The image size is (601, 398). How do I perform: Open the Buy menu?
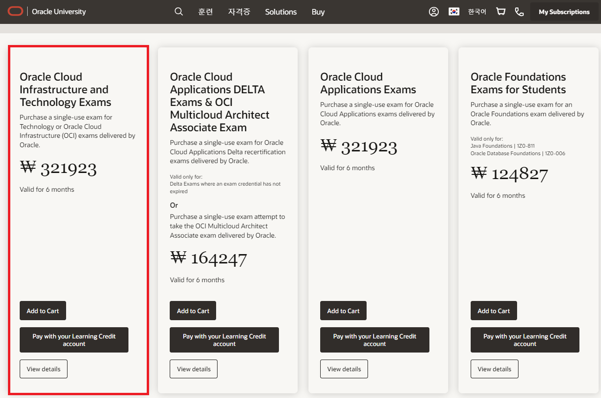[318, 12]
